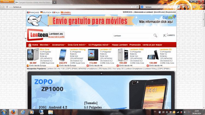Open the Promoción menu item
This screenshot has width=205, height=115.
click(x=135, y=45)
